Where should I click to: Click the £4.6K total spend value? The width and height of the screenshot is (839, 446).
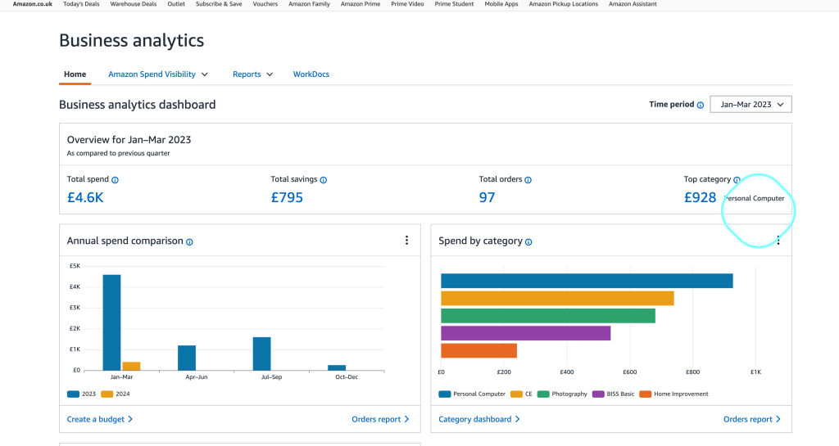[x=85, y=197]
